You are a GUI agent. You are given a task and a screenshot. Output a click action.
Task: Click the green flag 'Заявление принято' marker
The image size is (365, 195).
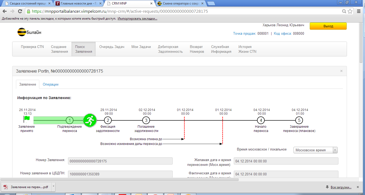click(x=27, y=120)
